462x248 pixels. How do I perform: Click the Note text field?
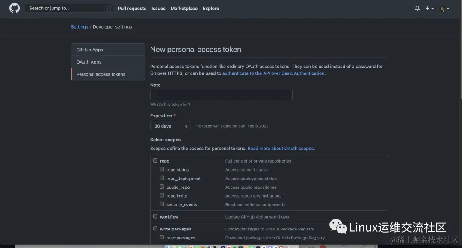[x=221, y=95]
